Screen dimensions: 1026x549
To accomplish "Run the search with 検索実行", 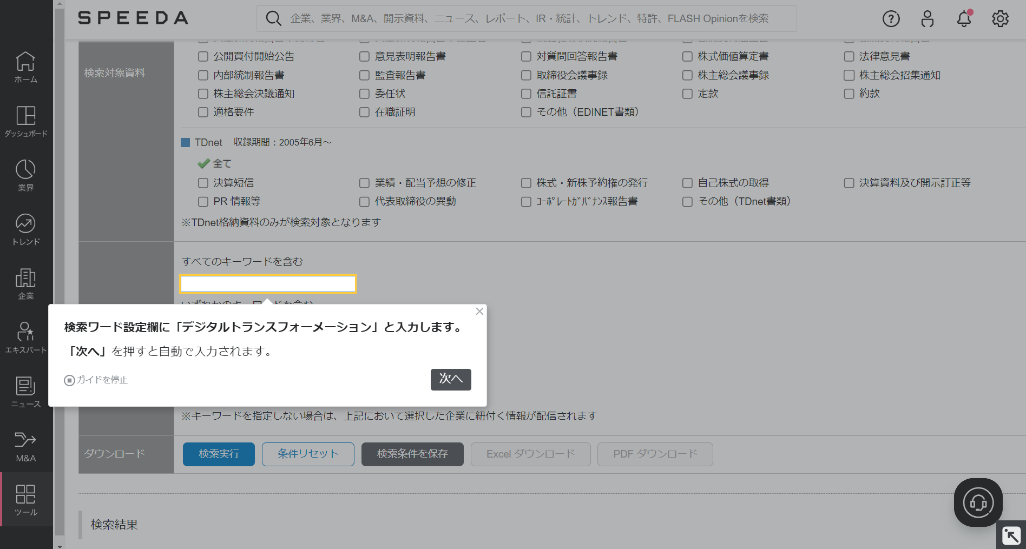I will (218, 454).
